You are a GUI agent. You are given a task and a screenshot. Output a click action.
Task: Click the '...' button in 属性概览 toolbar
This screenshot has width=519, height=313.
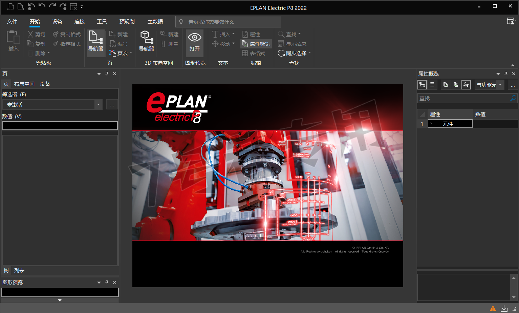[513, 85]
